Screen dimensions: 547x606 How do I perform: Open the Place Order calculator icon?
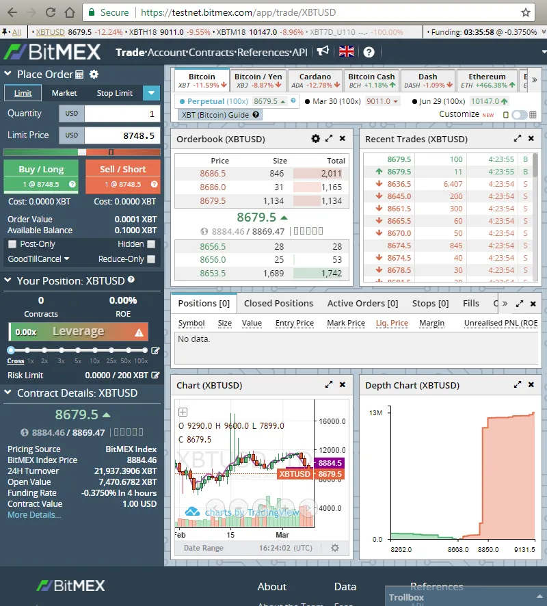(x=79, y=74)
